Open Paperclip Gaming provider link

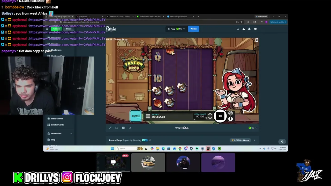pos(132,140)
